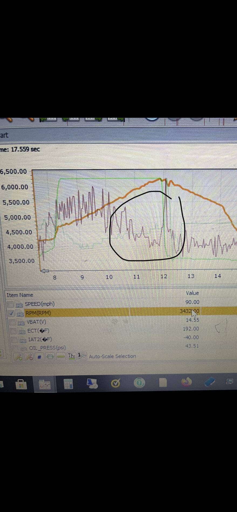The image size is (237, 512).
Task: Click the Item Name column header
Action: pos(20,295)
